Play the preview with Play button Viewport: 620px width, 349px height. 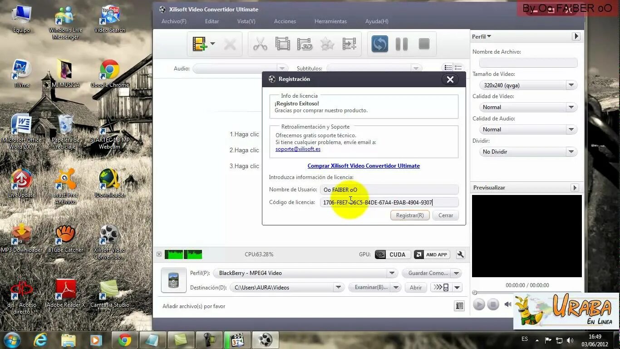pos(479,304)
